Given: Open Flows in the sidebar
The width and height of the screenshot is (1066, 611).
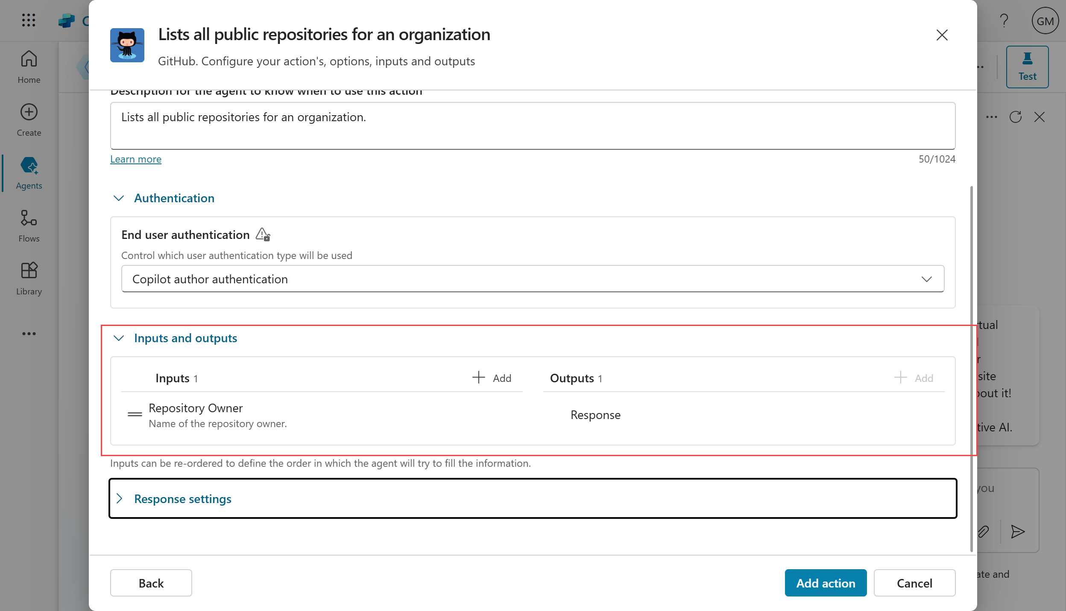Looking at the screenshot, I should (x=29, y=225).
